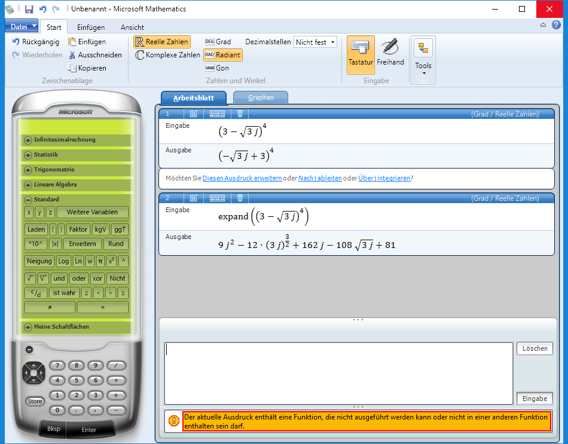Open the Help question mark icon
The image size is (568, 444).
(x=556, y=25)
